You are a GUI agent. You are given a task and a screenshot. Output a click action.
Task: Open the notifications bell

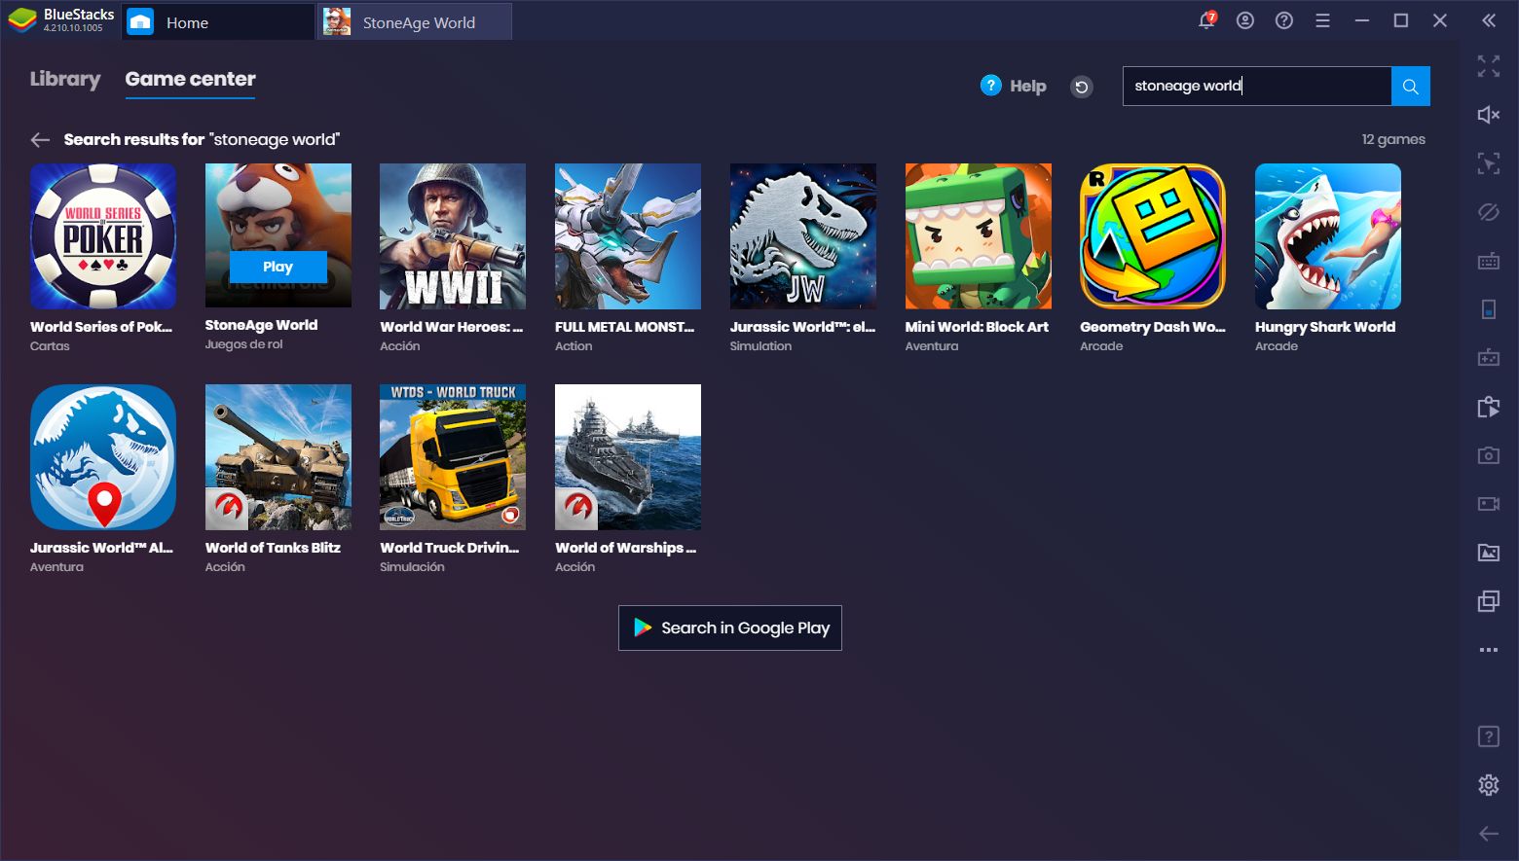[1206, 20]
